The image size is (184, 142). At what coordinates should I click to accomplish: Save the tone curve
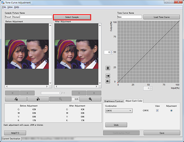click(162, 133)
